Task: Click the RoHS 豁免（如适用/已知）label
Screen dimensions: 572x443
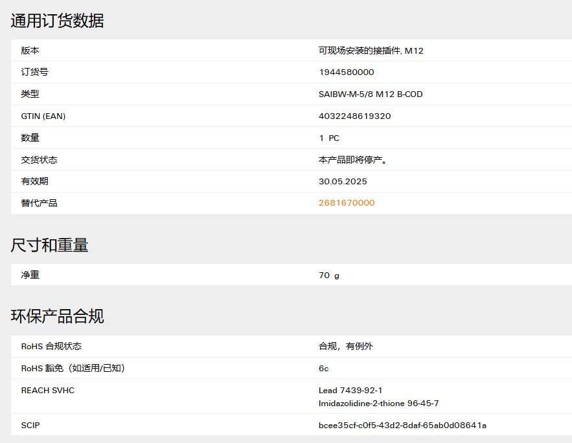Action: click(73, 369)
